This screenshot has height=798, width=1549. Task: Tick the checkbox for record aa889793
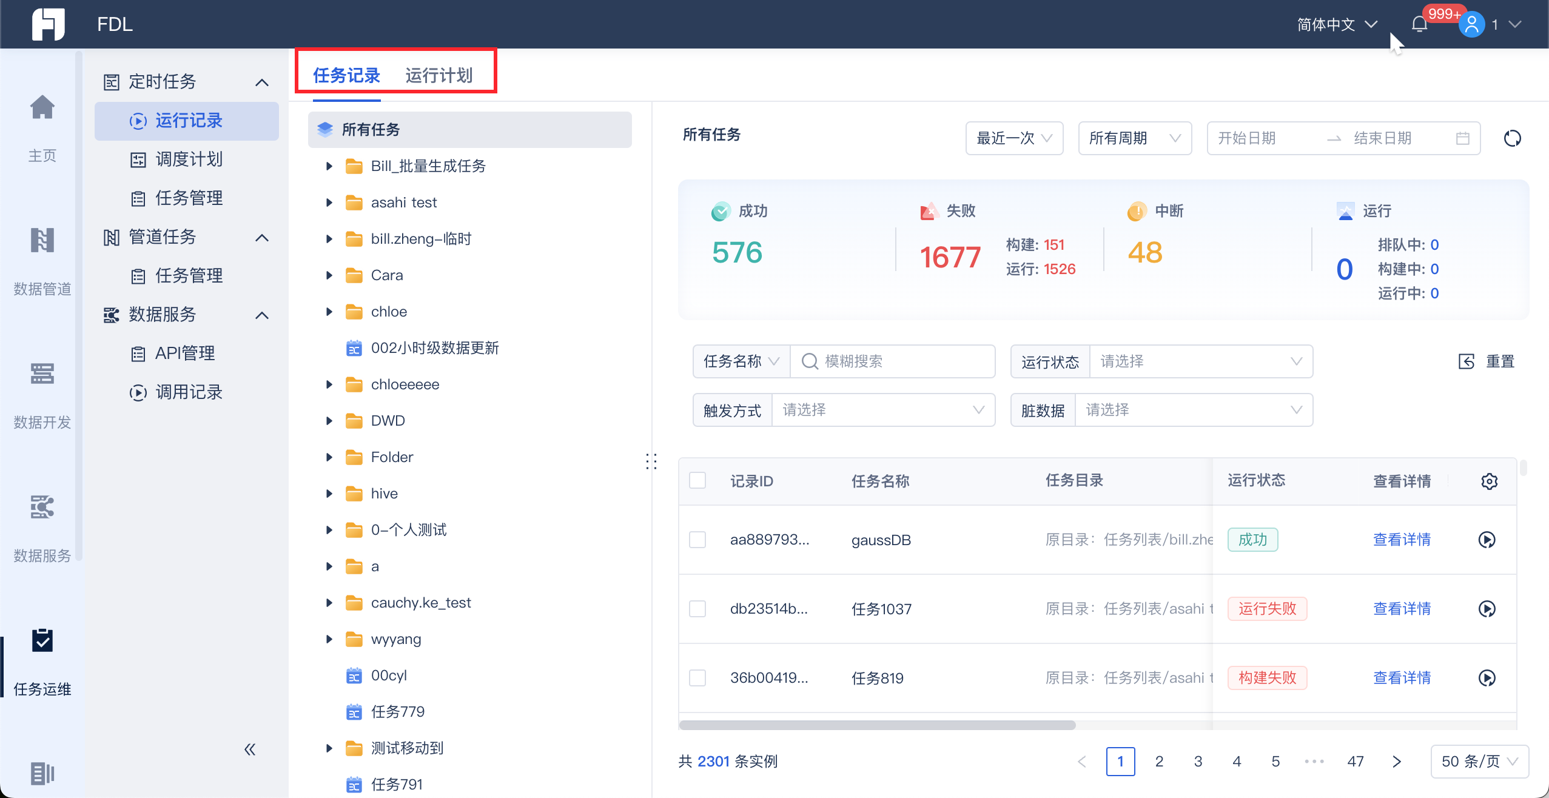pos(697,540)
